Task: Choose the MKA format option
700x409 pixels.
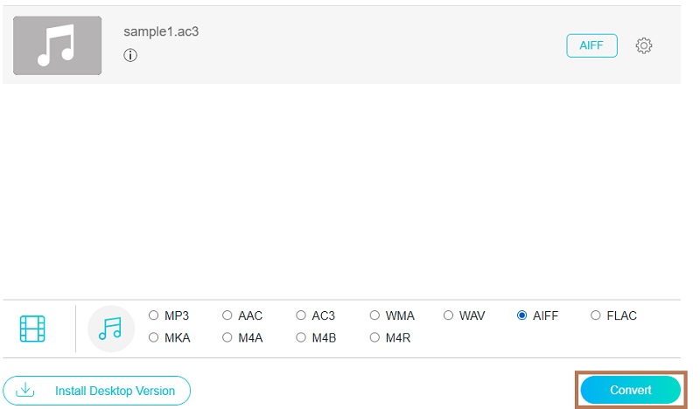Action: [154, 336]
